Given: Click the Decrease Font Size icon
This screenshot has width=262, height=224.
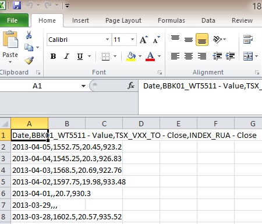Looking at the screenshot, I should click(x=157, y=40).
